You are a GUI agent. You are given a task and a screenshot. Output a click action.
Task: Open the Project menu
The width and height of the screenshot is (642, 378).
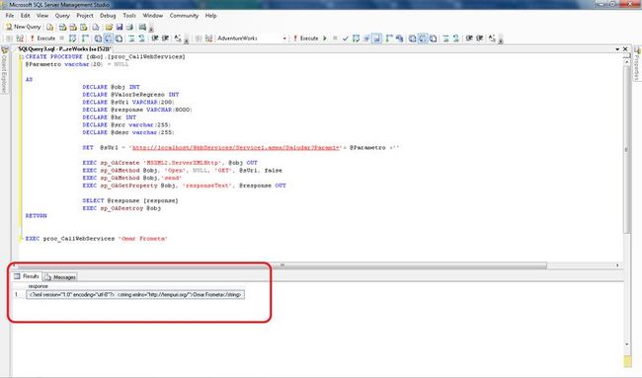85,16
